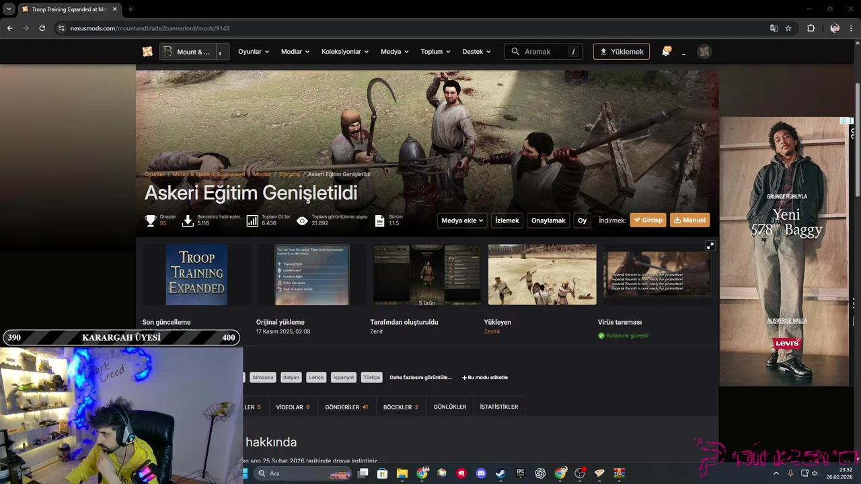Open the Chrome profile avatar
This screenshot has width=861, height=484.
[x=835, y=28]
